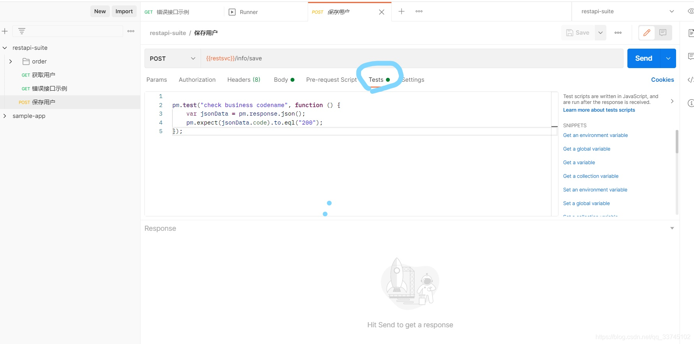Open Learn more about tests scripts link
This screenshot has width=694, height=344.
[599, 110]
